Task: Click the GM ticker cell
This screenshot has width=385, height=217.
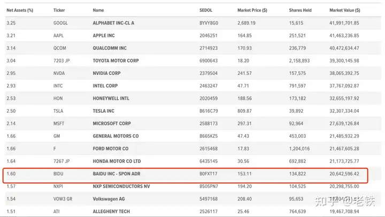Action: click(x=57, y=136)
